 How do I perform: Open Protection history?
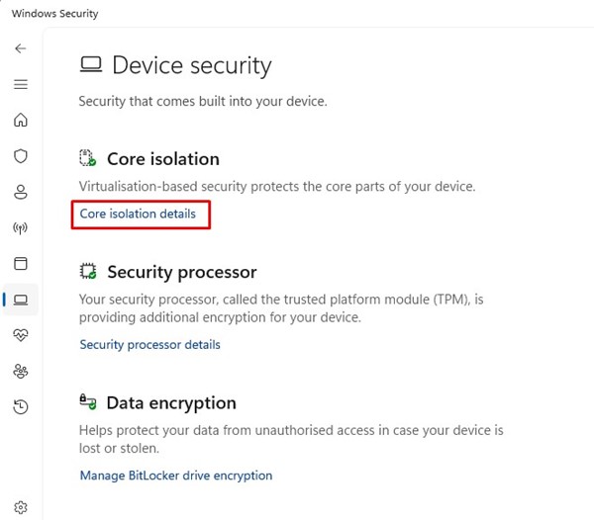(x=21, y=406)
